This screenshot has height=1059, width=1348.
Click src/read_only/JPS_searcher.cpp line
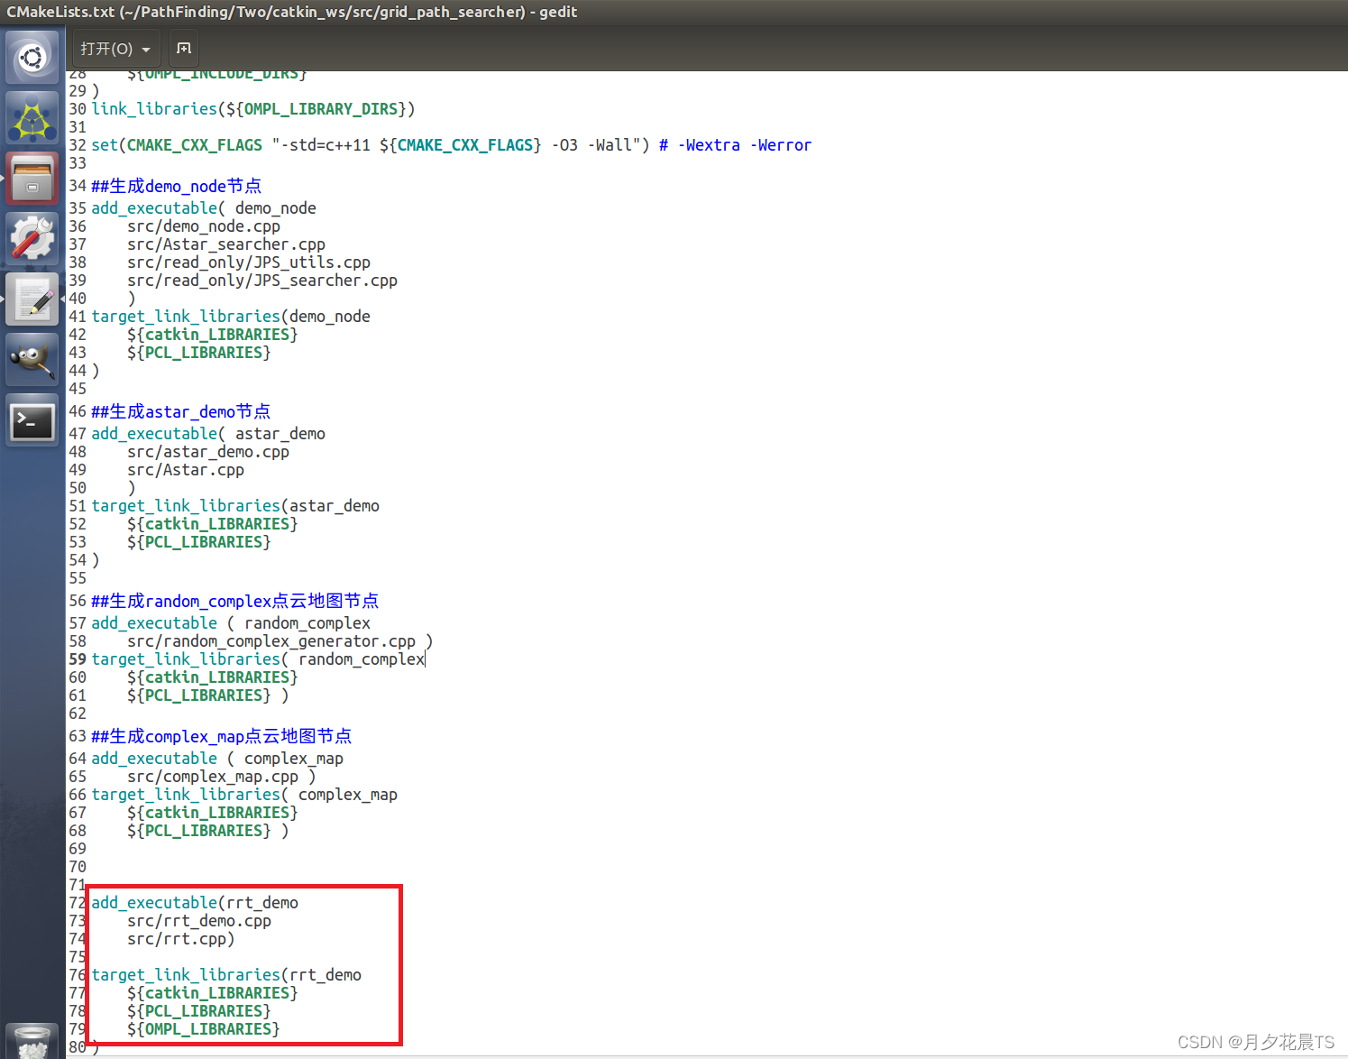(x=262, y=281)
